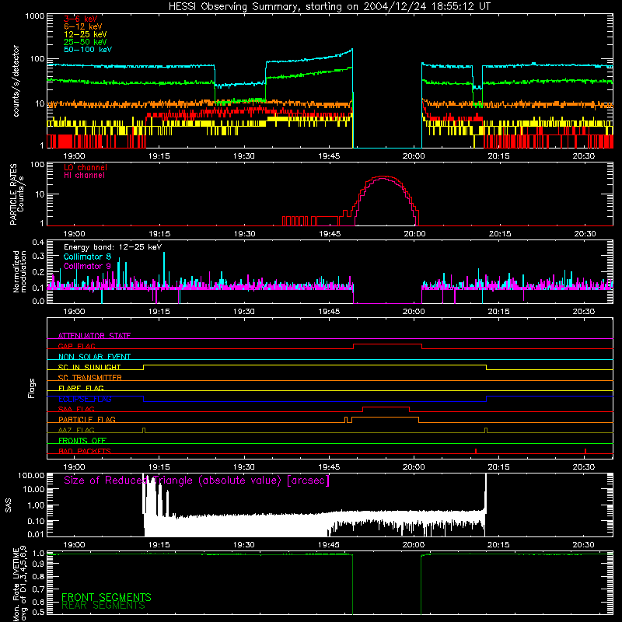Click the SC_TRANSMITTER flag label
Viewport: 622px width, 622px height.
(89, 378)
